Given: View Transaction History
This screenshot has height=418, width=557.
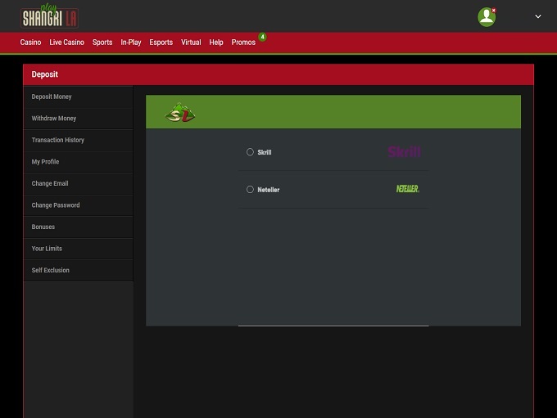Looking at the screenshot, I should (58, 140).
